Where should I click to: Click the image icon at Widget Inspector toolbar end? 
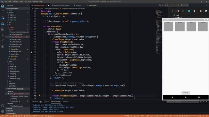(206, 11)
